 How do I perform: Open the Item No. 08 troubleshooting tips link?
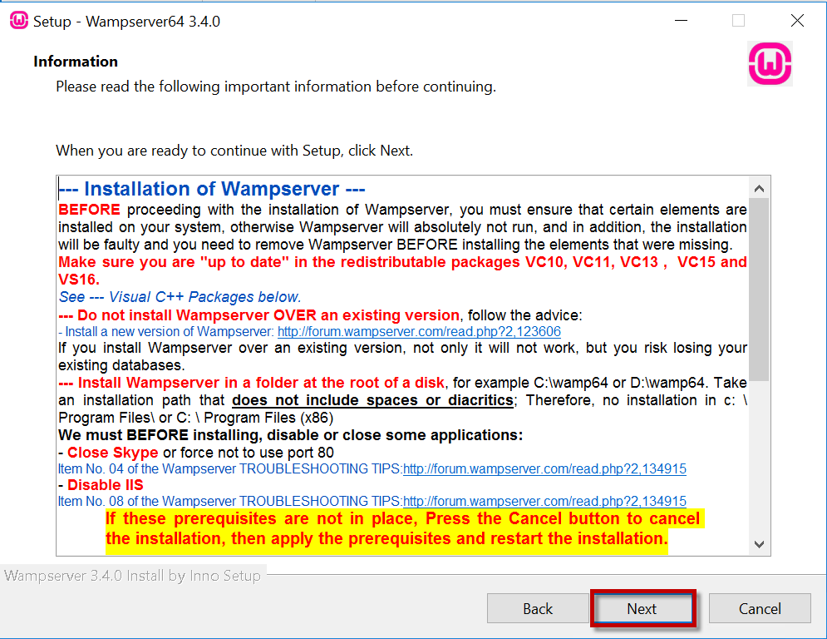click(544, 501)
